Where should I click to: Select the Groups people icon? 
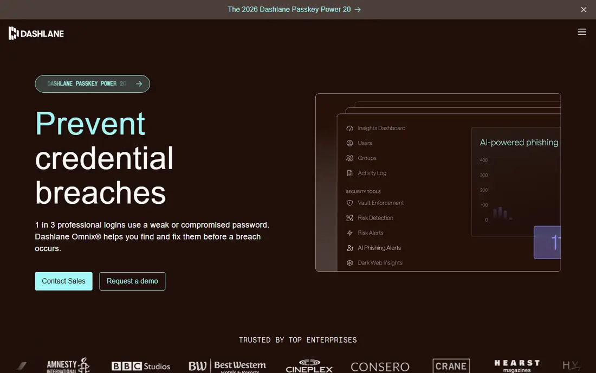(x=349, y=158)
